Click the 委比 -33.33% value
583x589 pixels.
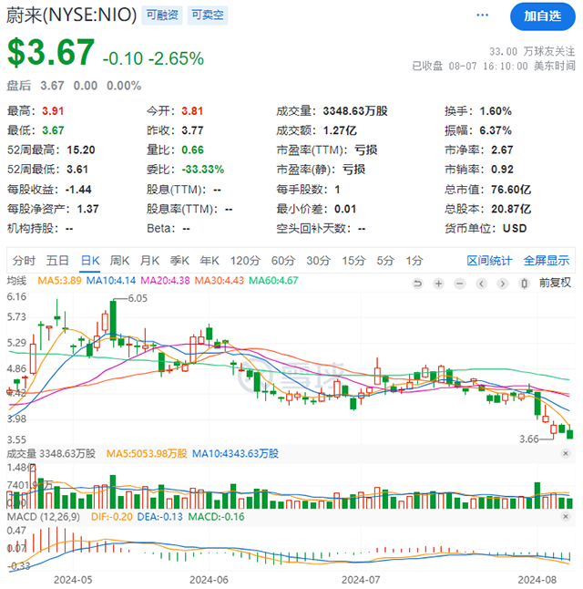pos(203,170)
